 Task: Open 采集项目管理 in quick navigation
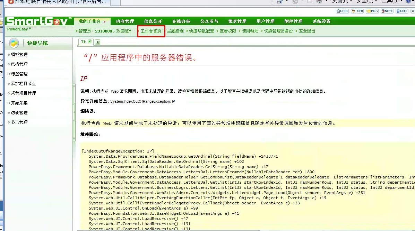point(23,93)
